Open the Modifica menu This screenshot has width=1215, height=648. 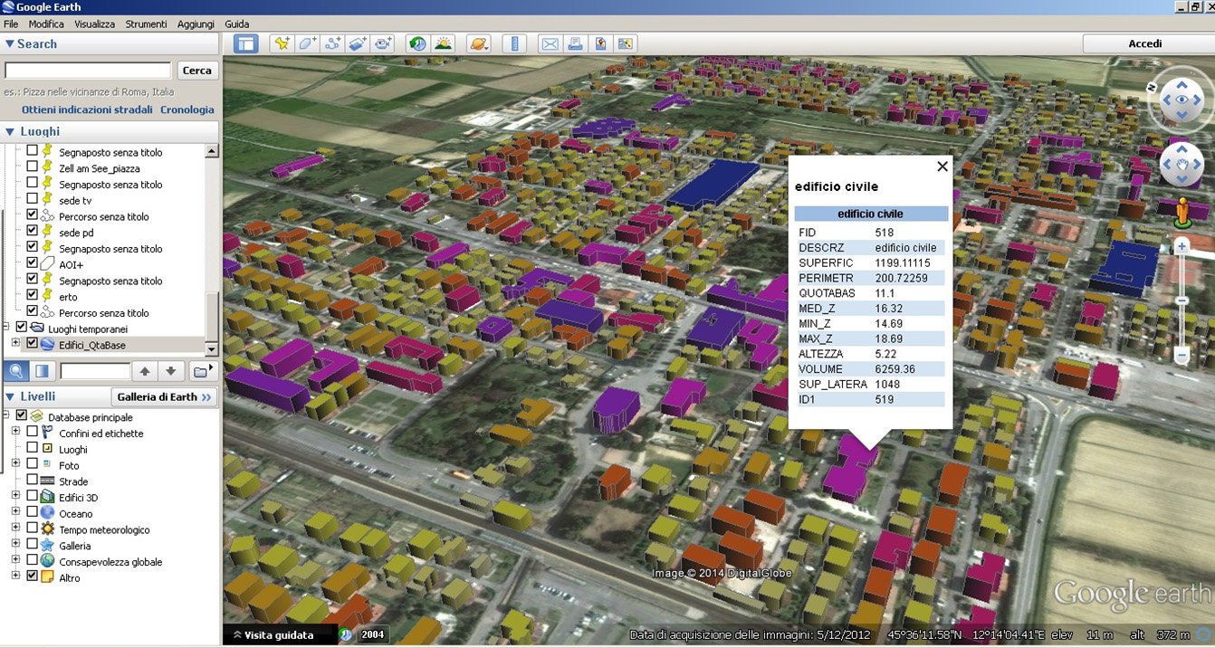tap(46, 24)
